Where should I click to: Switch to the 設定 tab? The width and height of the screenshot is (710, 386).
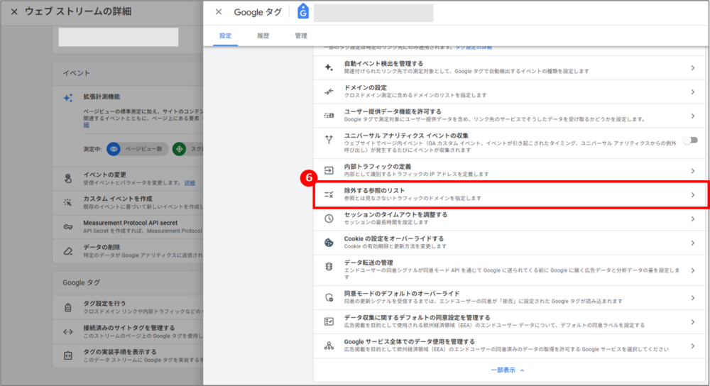click(x=226, y=35)
